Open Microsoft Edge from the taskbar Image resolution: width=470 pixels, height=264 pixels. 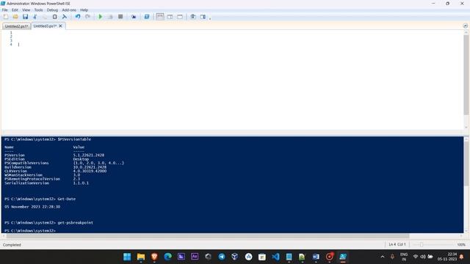[x=168, y=257]
